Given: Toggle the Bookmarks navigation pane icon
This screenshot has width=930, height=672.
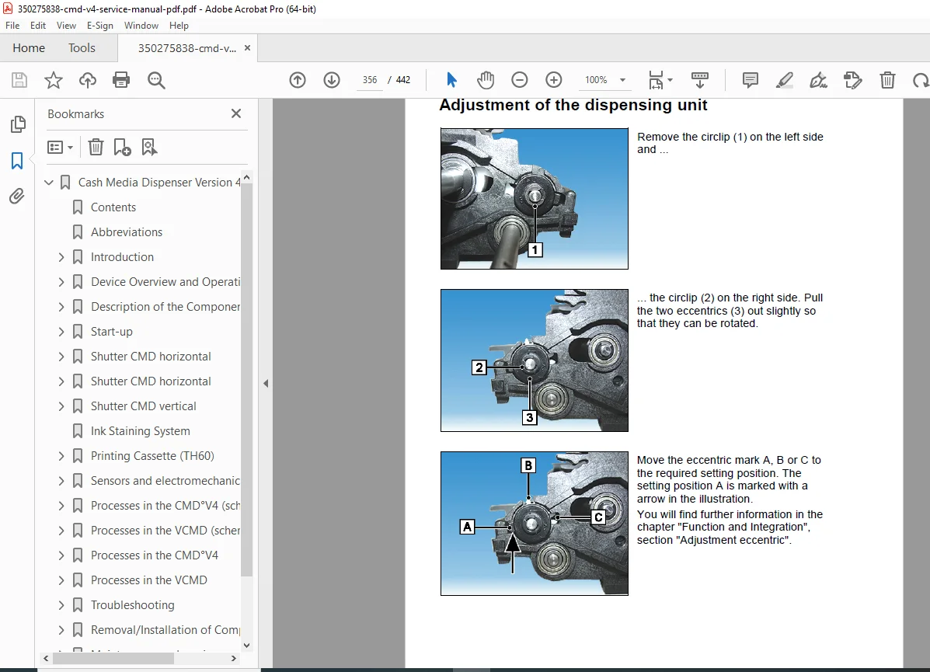Looking at the screenshot, I should [17, 160].
